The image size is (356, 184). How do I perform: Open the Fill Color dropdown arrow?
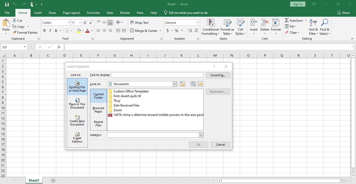click(x=83, y=31)
